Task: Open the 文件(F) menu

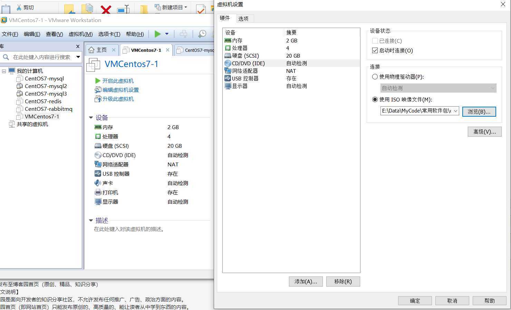Action: pyautogui.click(x=10, y=34)
